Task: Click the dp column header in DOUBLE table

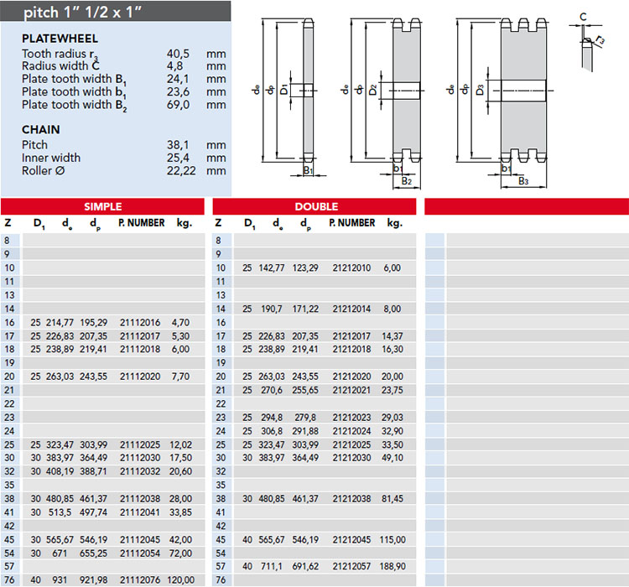Action: 305,224
